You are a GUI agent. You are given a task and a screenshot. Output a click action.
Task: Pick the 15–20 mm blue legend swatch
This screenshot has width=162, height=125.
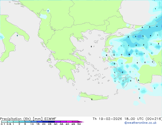(40, 122)
